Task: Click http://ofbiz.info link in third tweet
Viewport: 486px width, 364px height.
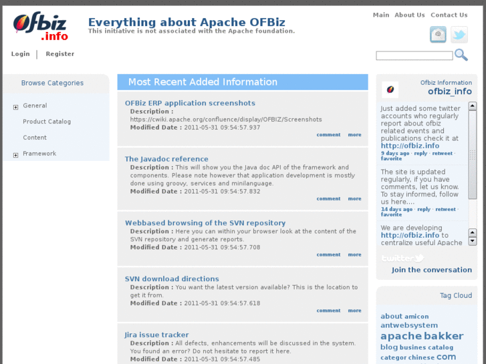Action: click(x=410, y=235)
